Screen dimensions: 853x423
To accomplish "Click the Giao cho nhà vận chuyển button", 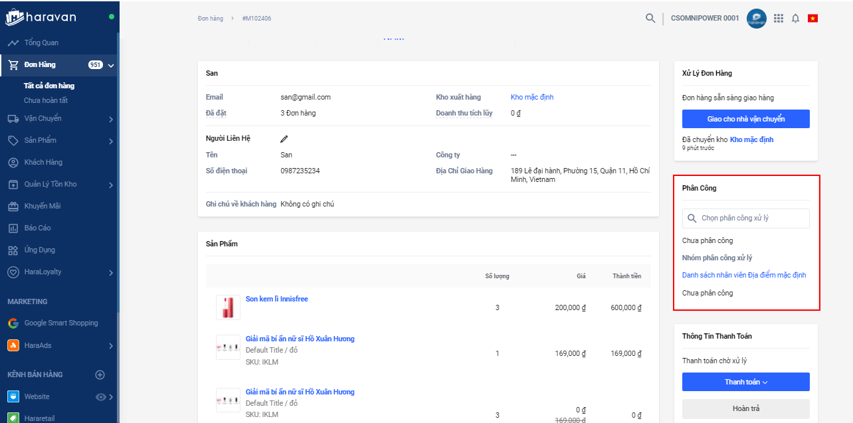I will pyautogui.click(x=745, y=119).
